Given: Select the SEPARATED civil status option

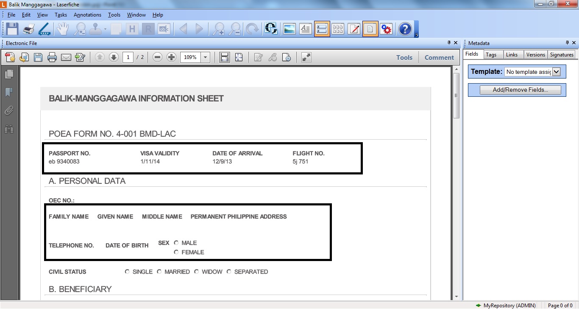Looking at the screenshot, I should click(229, 272).
